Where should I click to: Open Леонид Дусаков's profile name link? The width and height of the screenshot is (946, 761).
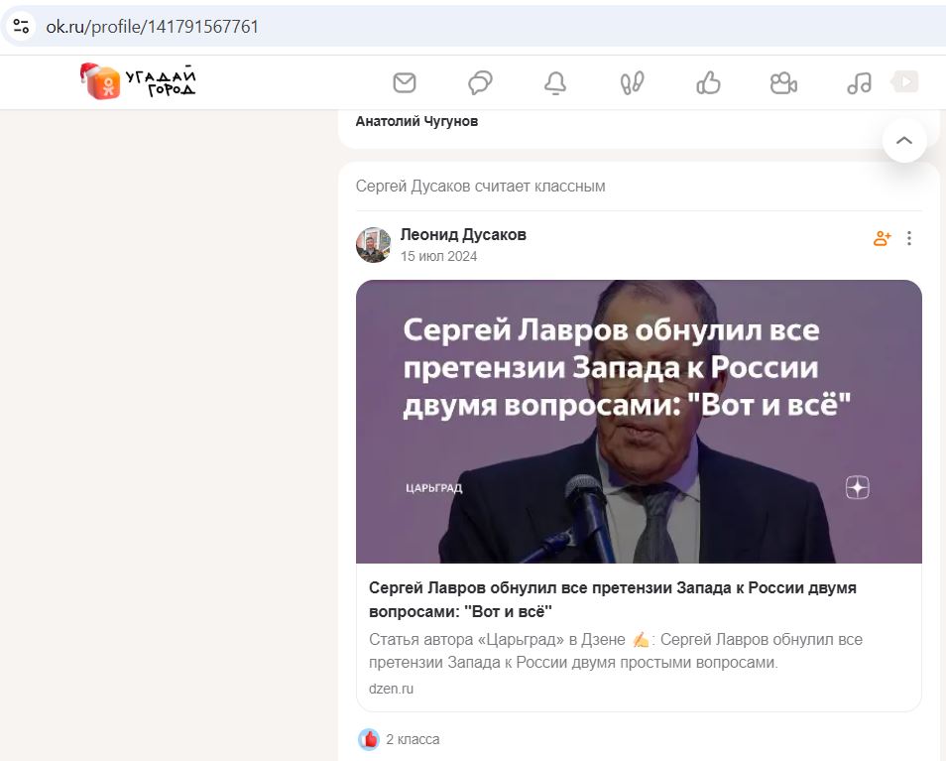[x=463, y=235]
